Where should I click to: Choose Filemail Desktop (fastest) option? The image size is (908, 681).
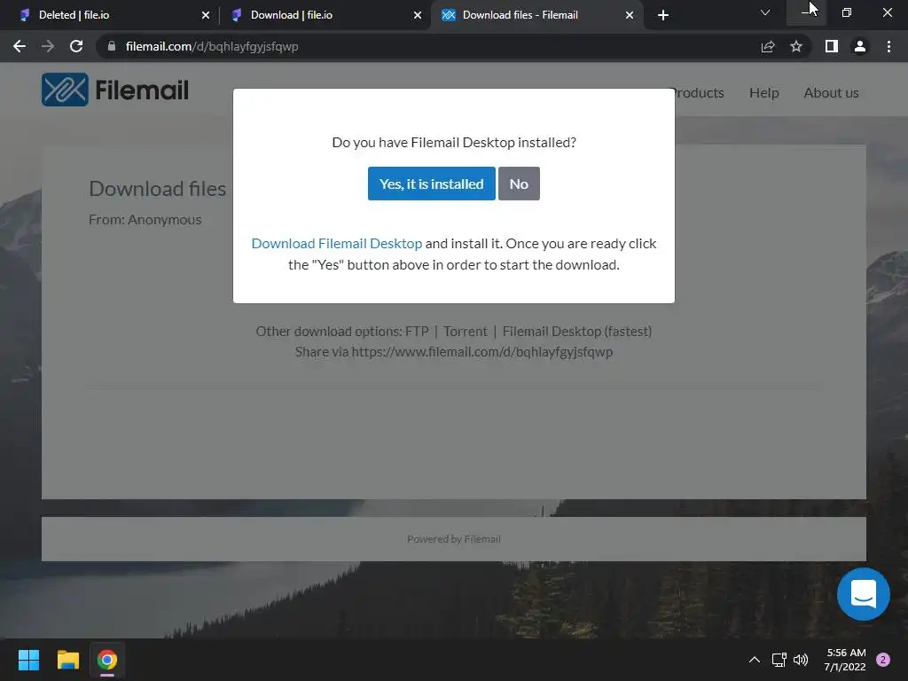[576, 332]
